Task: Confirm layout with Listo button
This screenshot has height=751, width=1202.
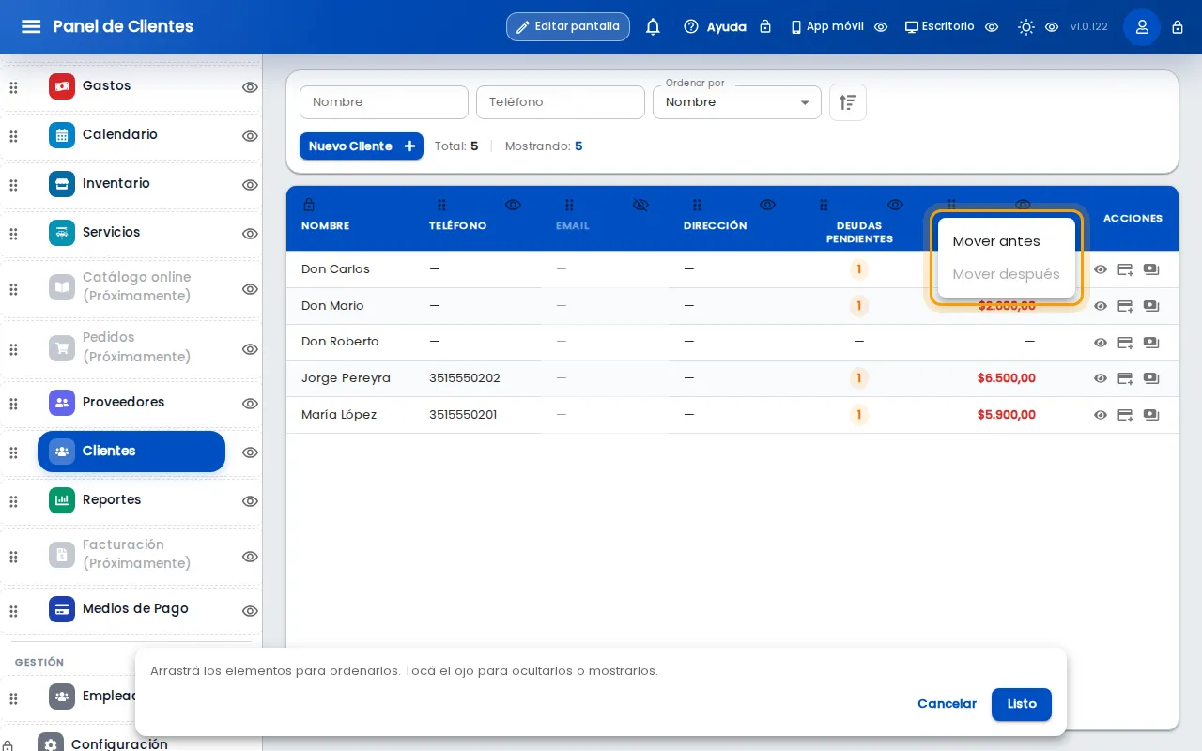Action: coord(1022,704)
